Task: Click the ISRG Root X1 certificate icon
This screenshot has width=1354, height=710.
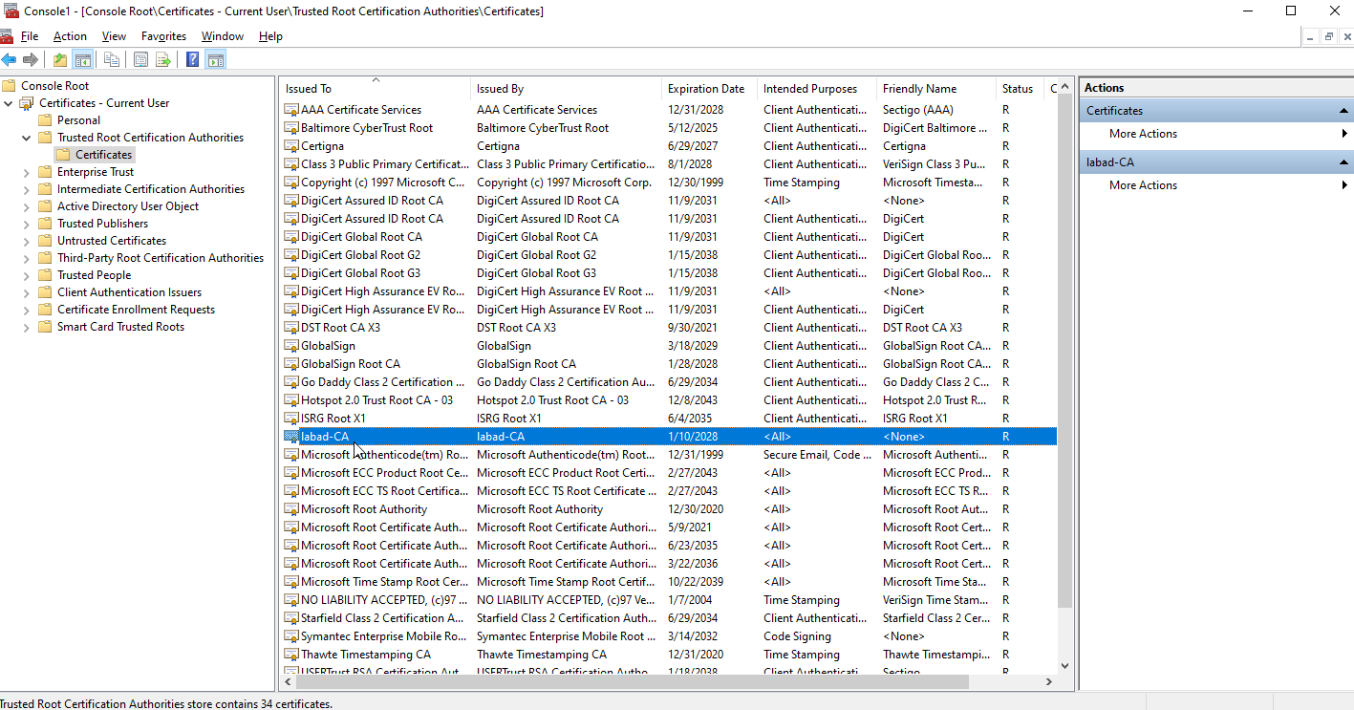Action: pyautogui.click(x=291, y=419)
